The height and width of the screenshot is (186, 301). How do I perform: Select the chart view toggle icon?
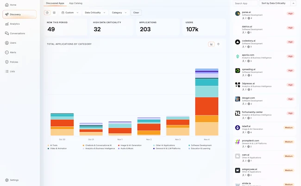coord(47,13)
